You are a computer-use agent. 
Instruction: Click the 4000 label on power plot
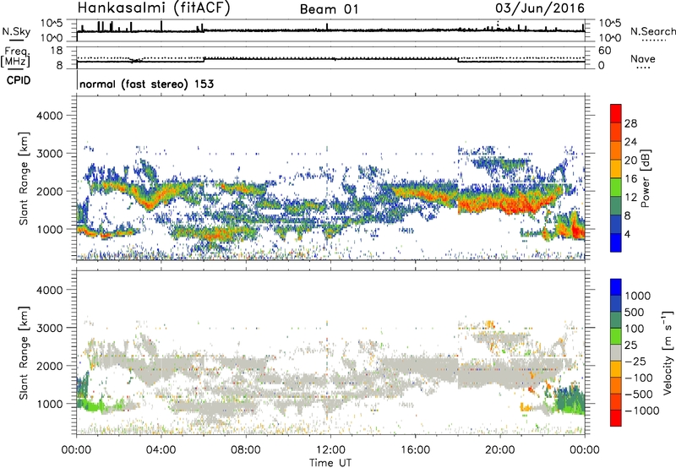tap(49, 116)
